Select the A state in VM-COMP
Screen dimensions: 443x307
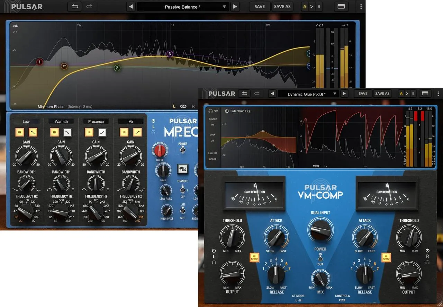[x=401, y=94]
